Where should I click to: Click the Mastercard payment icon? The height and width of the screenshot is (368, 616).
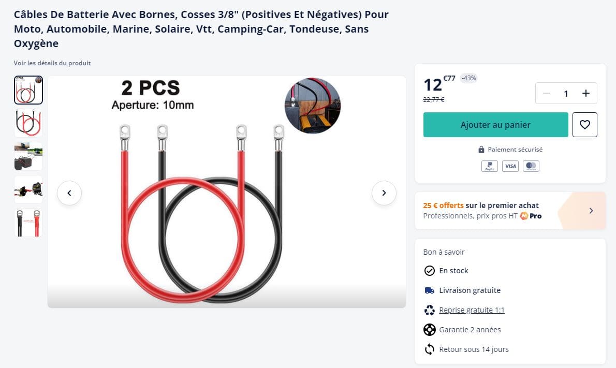531,166
